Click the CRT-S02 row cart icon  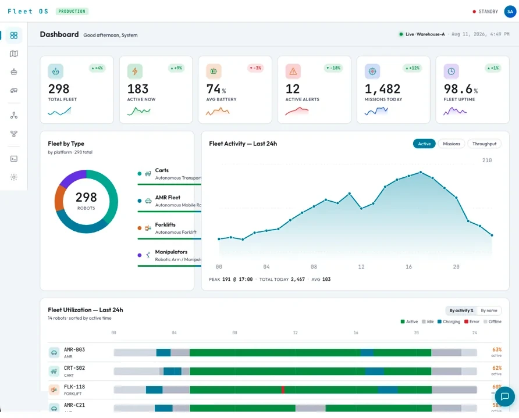pyautogui.click(x=54, y=371)
